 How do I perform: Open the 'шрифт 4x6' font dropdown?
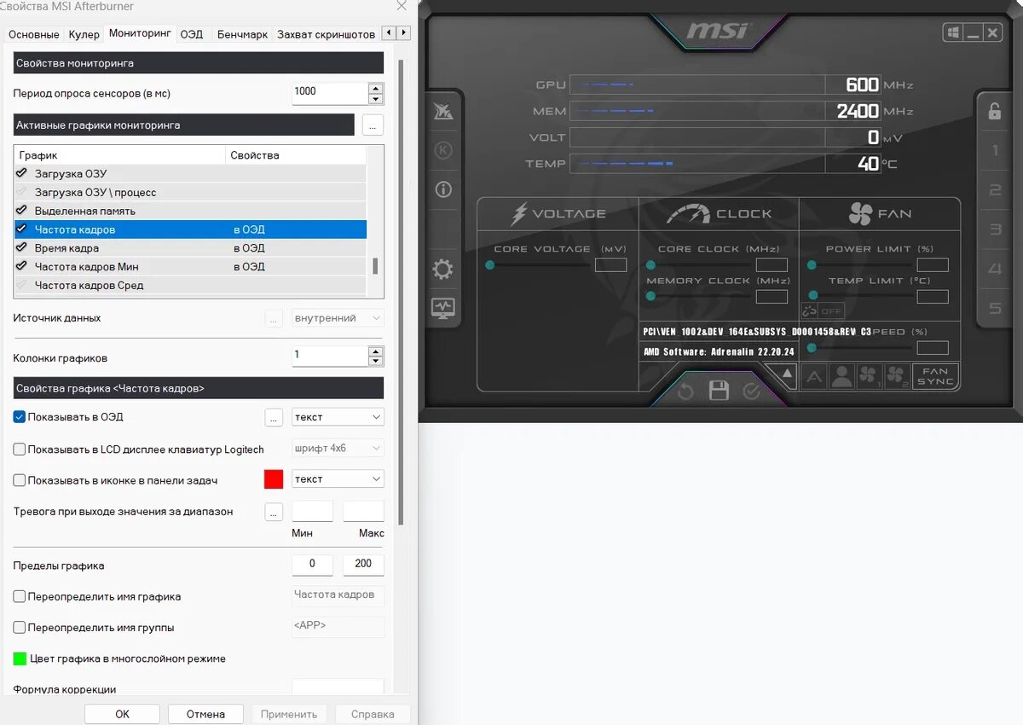pos(338,448)
